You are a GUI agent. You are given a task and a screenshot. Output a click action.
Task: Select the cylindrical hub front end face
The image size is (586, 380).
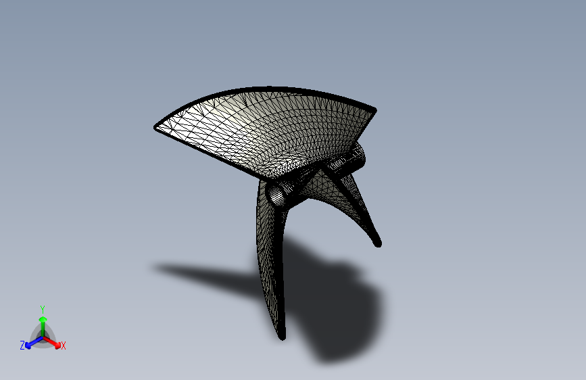pyautogui.click(x=277, y=196)
